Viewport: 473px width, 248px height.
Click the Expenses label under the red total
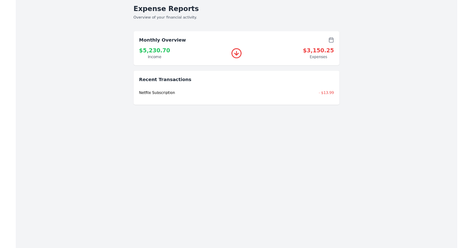[318, 56]
